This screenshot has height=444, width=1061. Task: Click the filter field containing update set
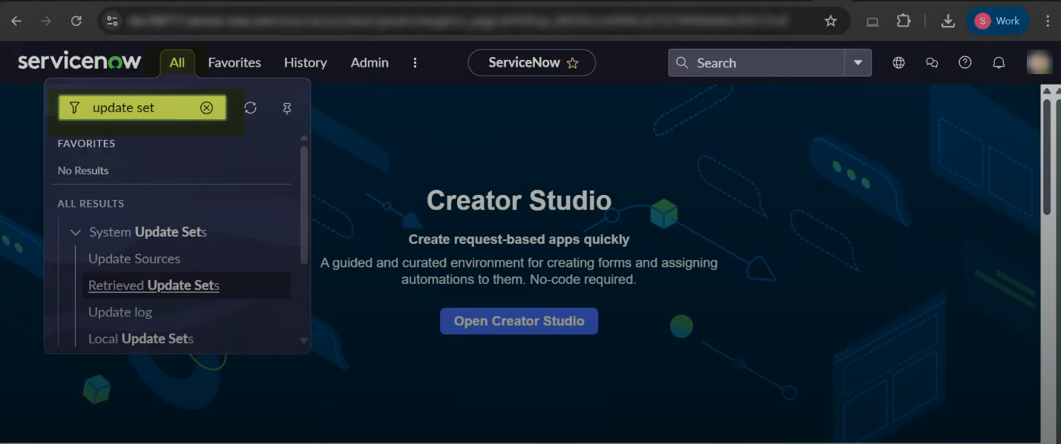pyautogui.click(x=142, y=107)
